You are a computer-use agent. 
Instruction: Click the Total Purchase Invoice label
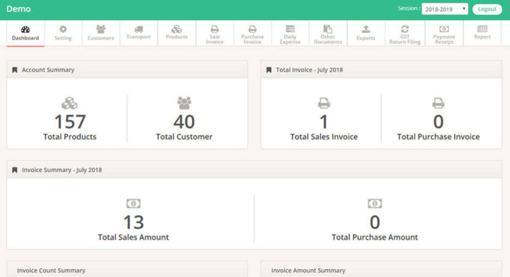pos(438,137)
